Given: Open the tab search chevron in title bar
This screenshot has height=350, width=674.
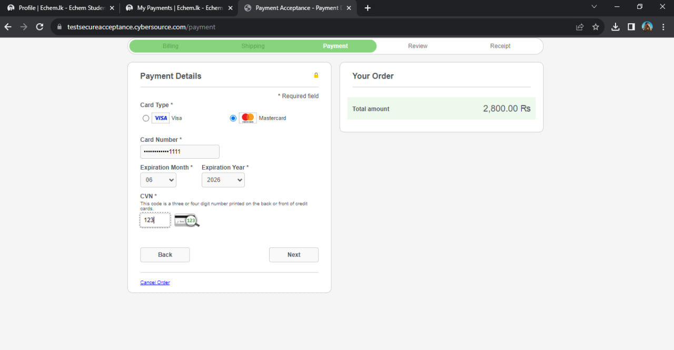Looking at the screenshot, I should [x=594, y=7].
